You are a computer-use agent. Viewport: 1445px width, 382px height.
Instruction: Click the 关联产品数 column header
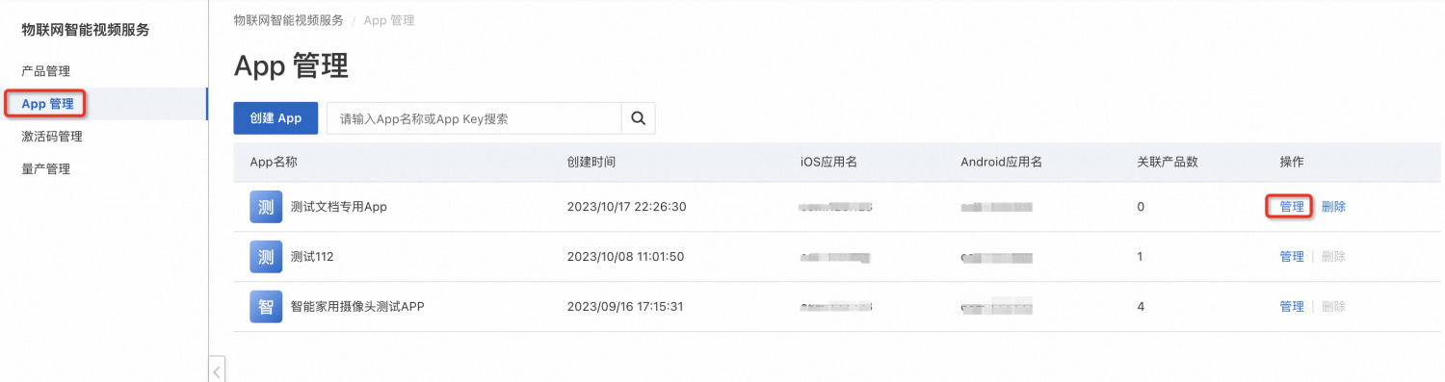click(x=1168, y=162)
